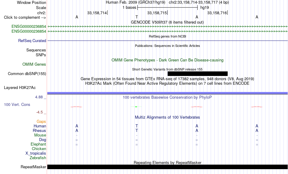Screen dimensions: 288x174
Task: Click the black RepeatMasker element bar
Action: click(x=167, y=167)
